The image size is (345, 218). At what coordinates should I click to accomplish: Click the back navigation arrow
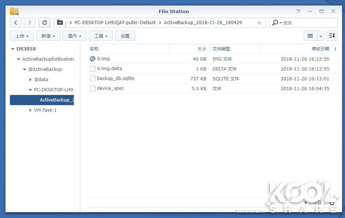click(x=15, y=23)
